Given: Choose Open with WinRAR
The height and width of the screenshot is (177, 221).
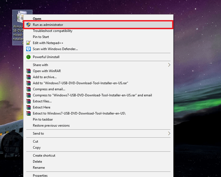Looking at the screenshot, I should click(98, 71).
